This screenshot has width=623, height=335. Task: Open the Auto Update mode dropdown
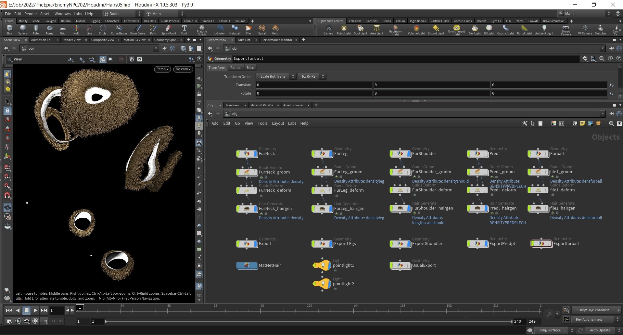click(x=603, y=330)
